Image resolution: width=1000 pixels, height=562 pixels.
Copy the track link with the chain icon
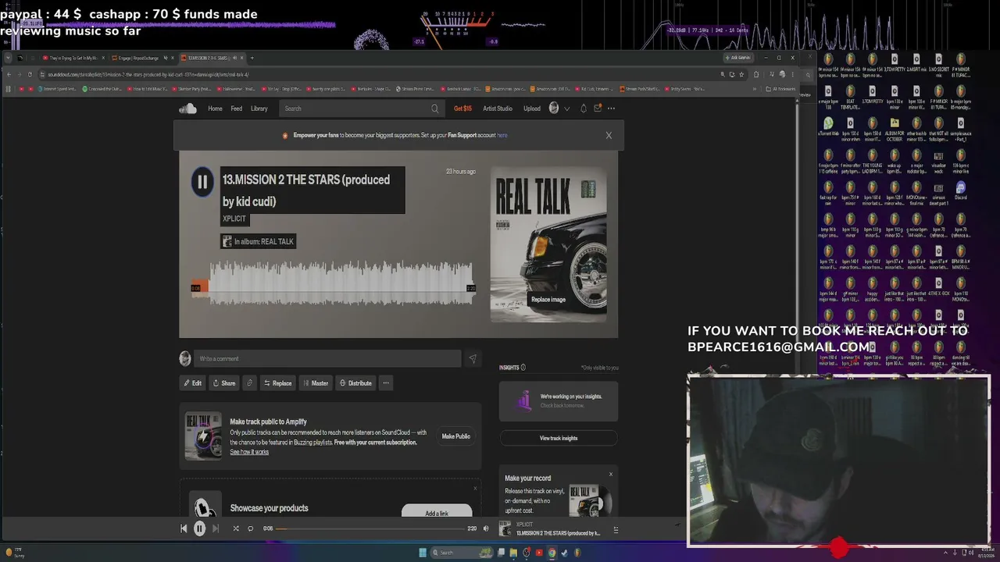249,383
